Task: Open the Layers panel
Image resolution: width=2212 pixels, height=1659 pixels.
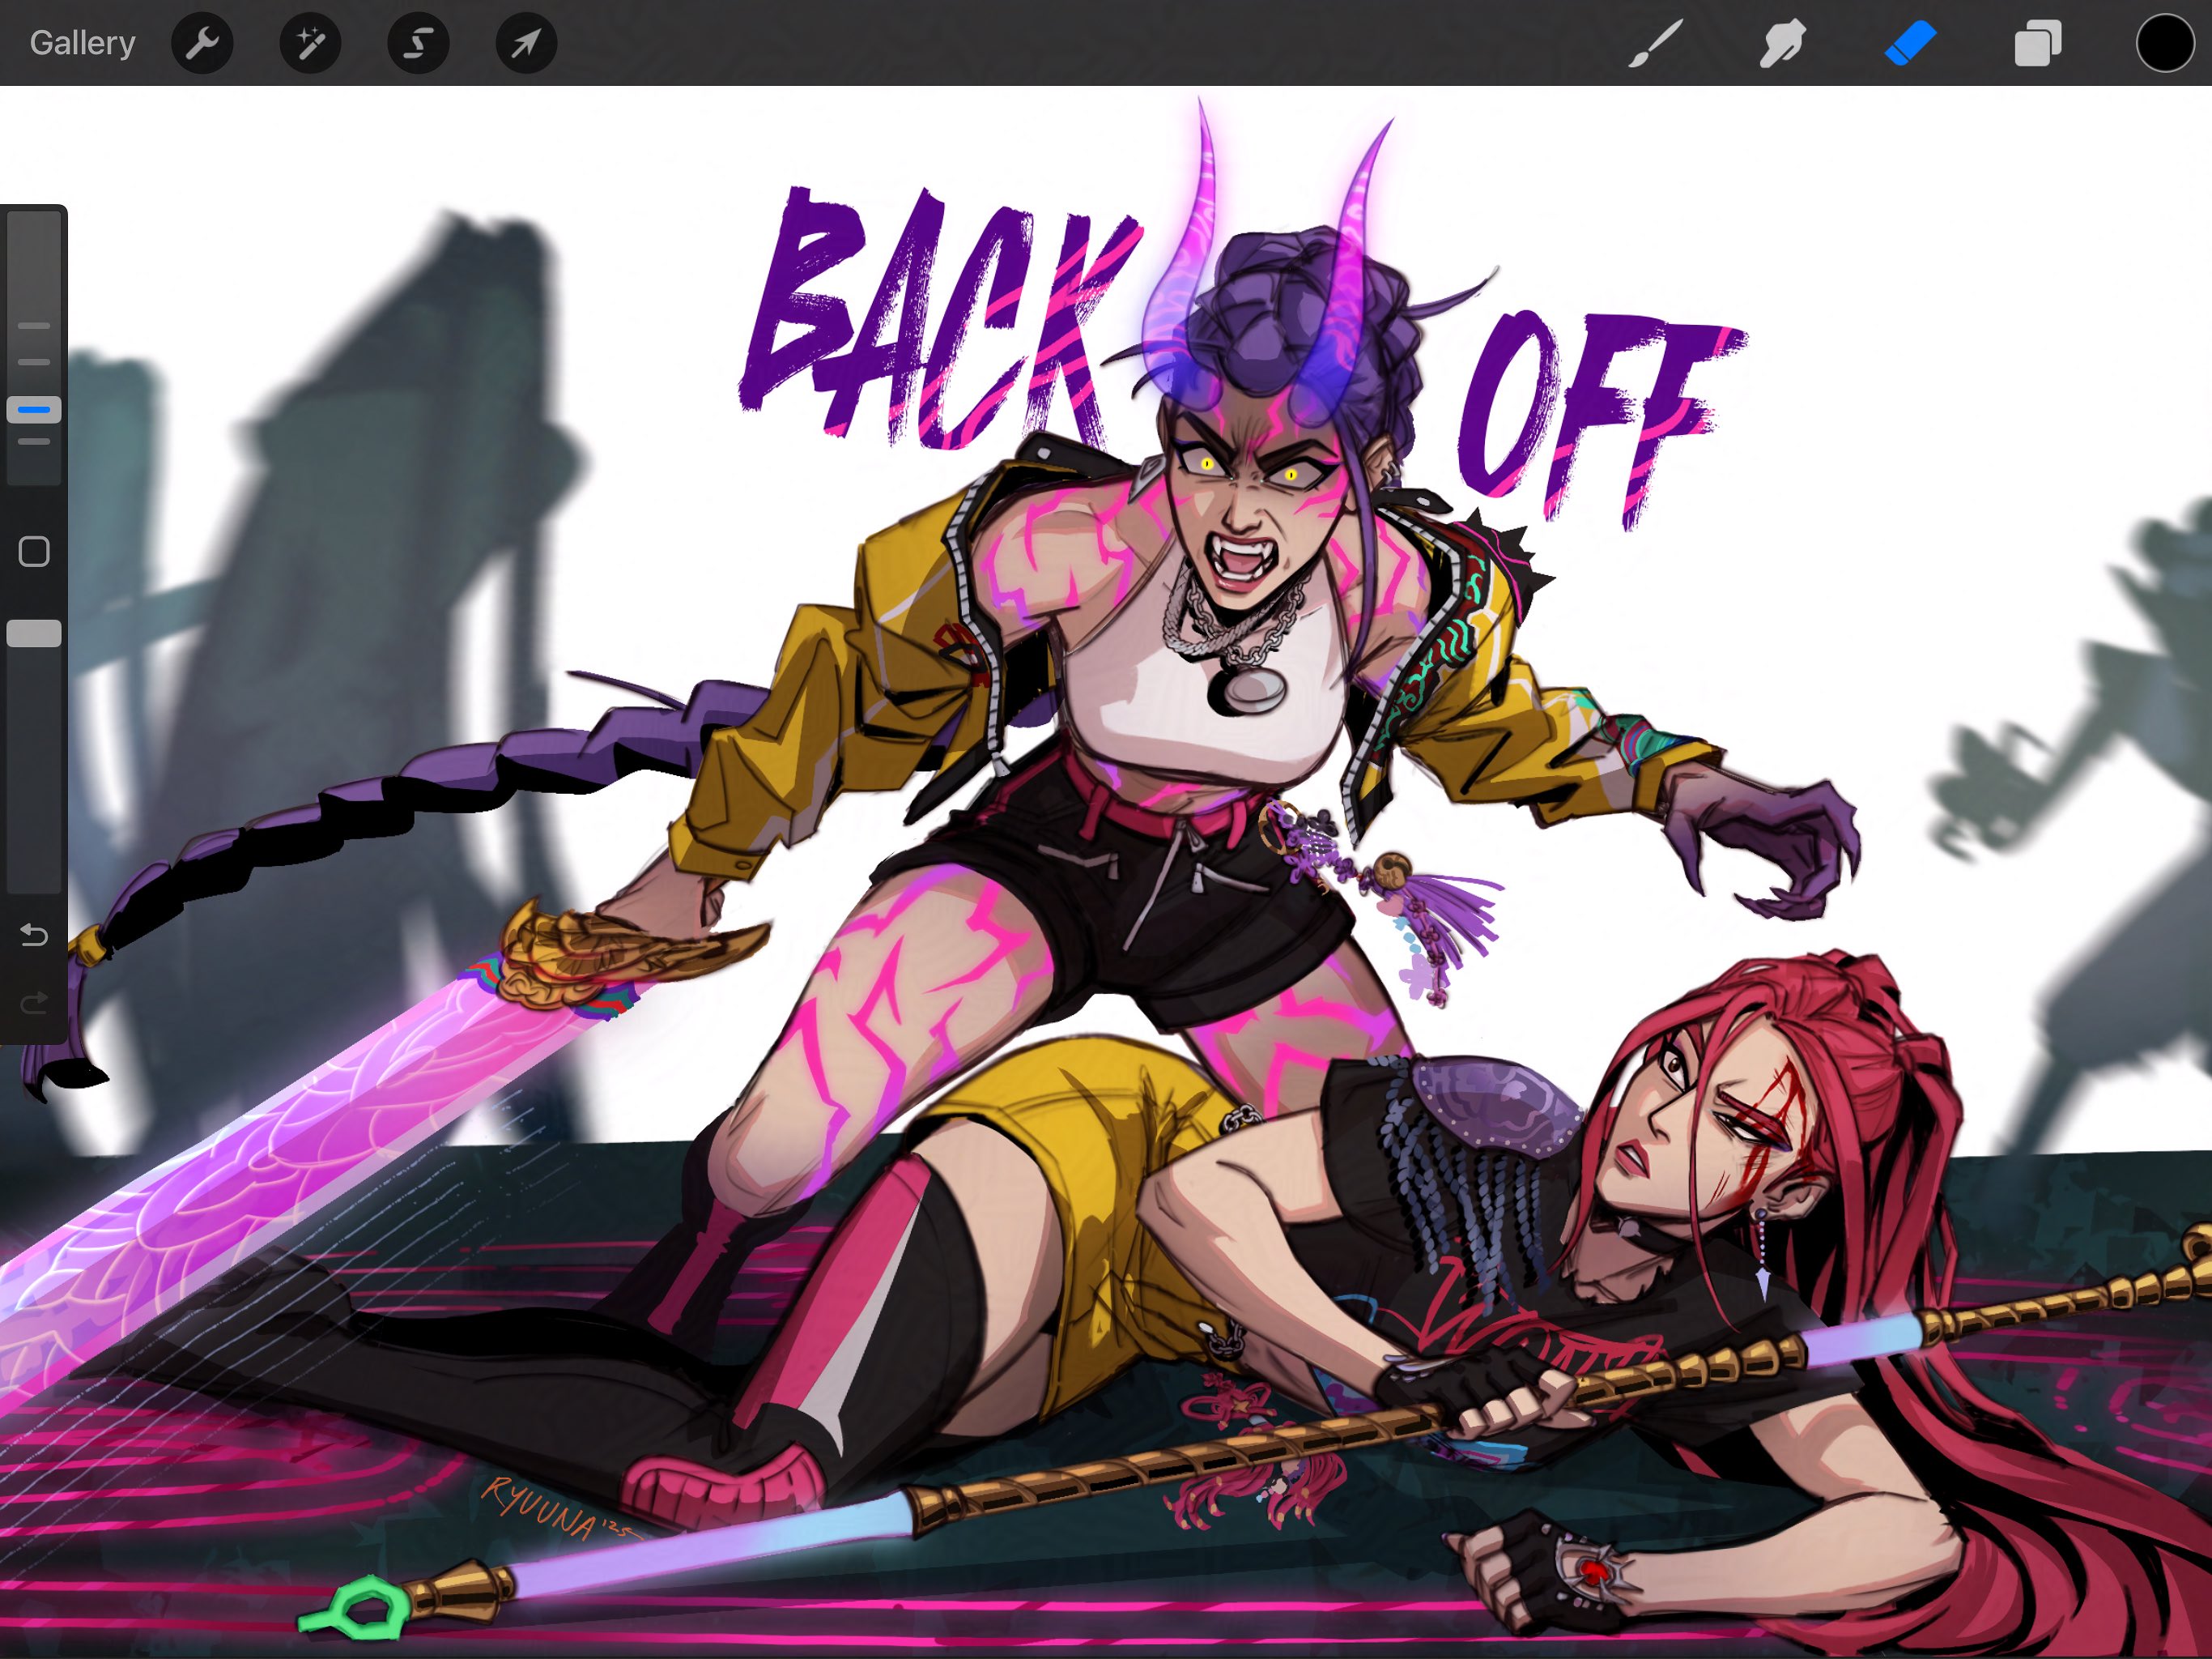Action: (x=2037, y=44)
